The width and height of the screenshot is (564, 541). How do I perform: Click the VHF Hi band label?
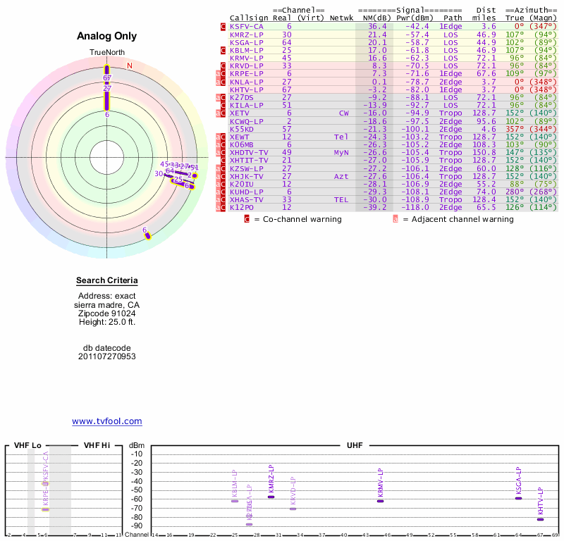[x=97, y=446]
